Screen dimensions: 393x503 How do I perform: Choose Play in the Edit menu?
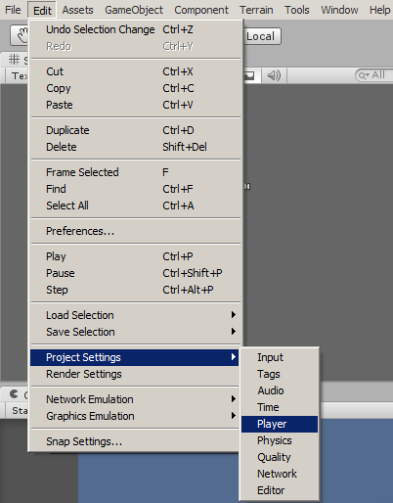pyautogui.click(x=136, y=256)
